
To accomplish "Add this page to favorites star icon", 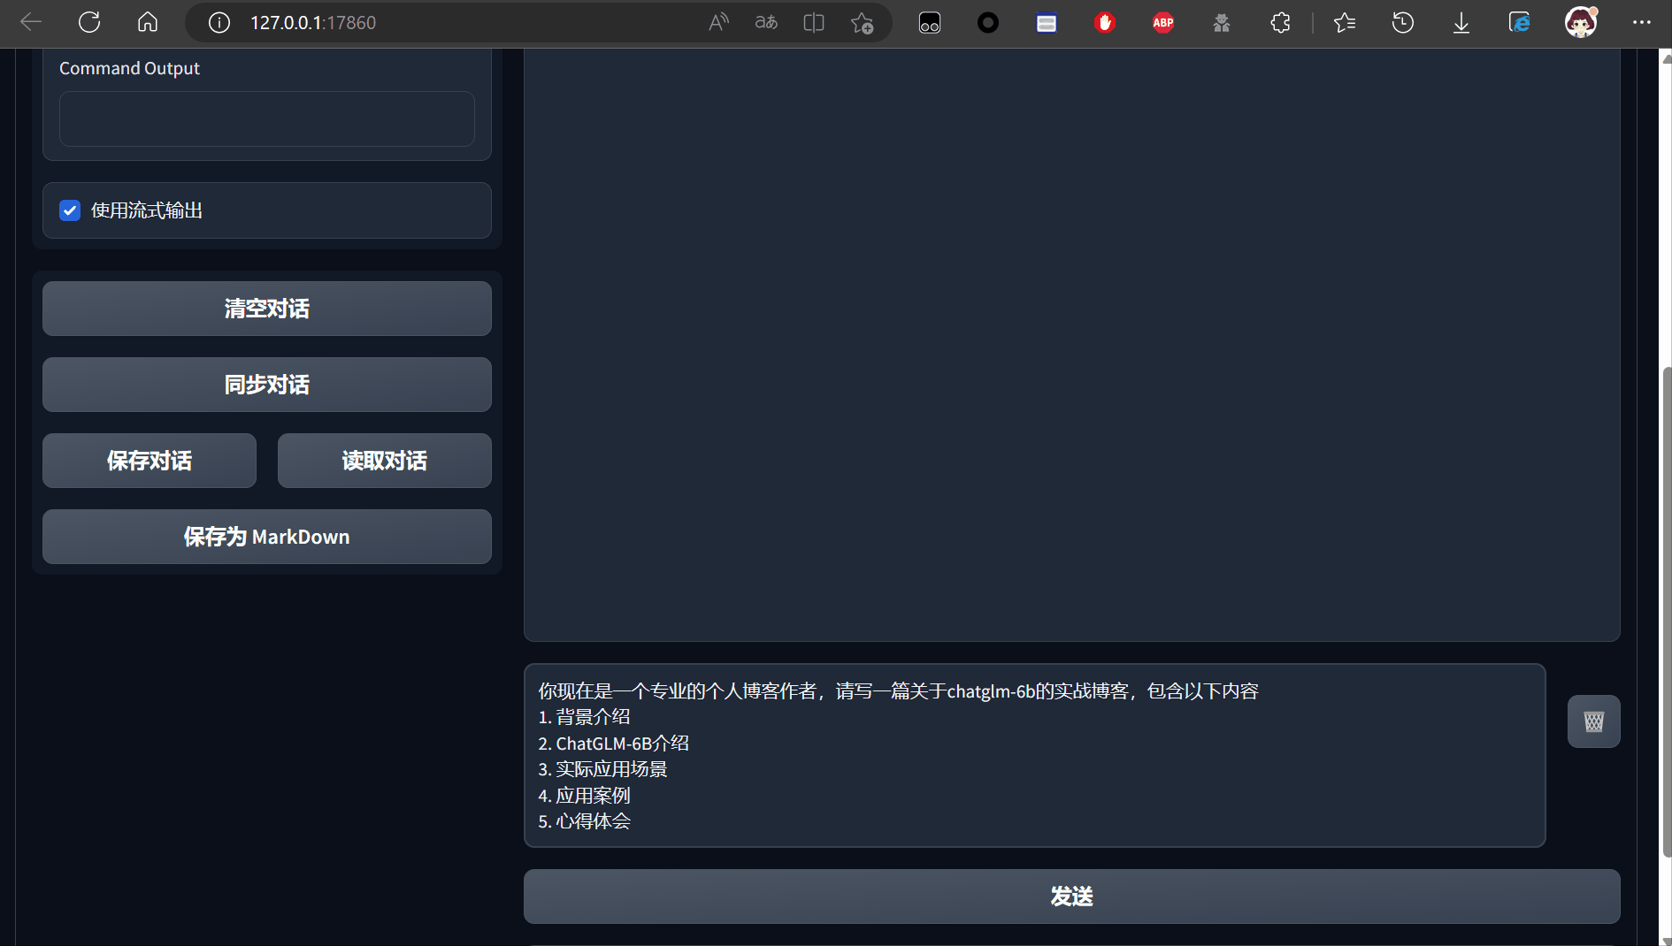I will pyautogui.click(x=862, y=22).
